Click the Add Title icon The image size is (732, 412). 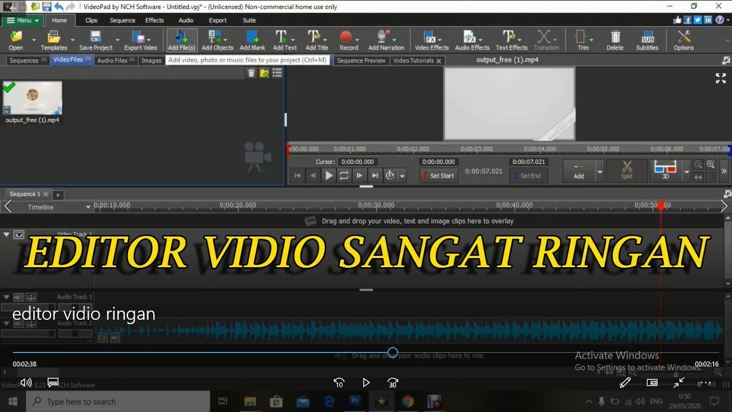pyautogui.click(x=315, y=38)
